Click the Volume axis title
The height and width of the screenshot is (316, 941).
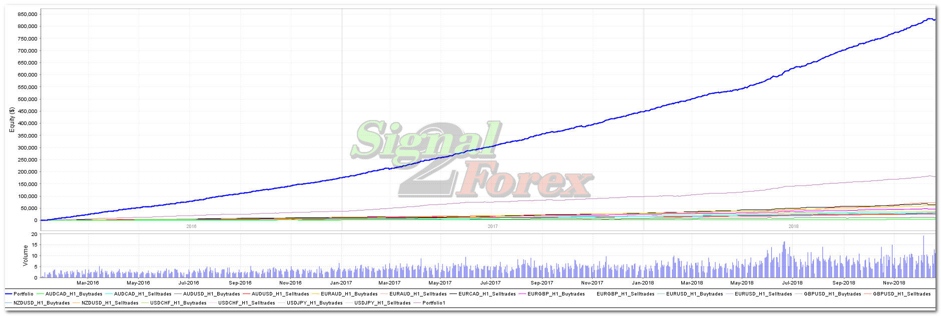tap(26, 255)
